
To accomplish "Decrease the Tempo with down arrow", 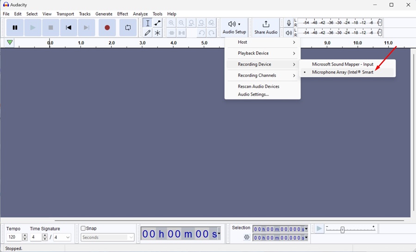I will (x=24, y=239).
